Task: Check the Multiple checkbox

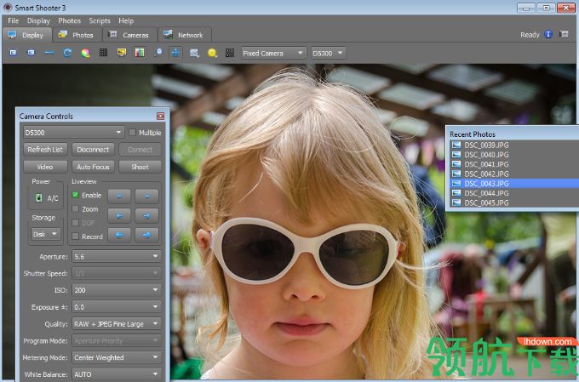Action: coord(132,132)
